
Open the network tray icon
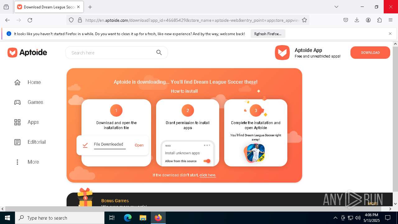click(350, 218)
